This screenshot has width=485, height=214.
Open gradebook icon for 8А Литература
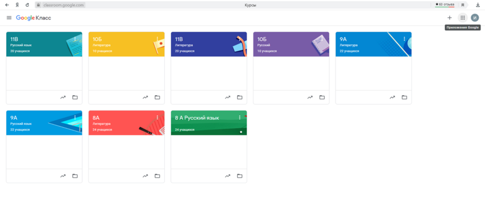(x=145, y=176)
